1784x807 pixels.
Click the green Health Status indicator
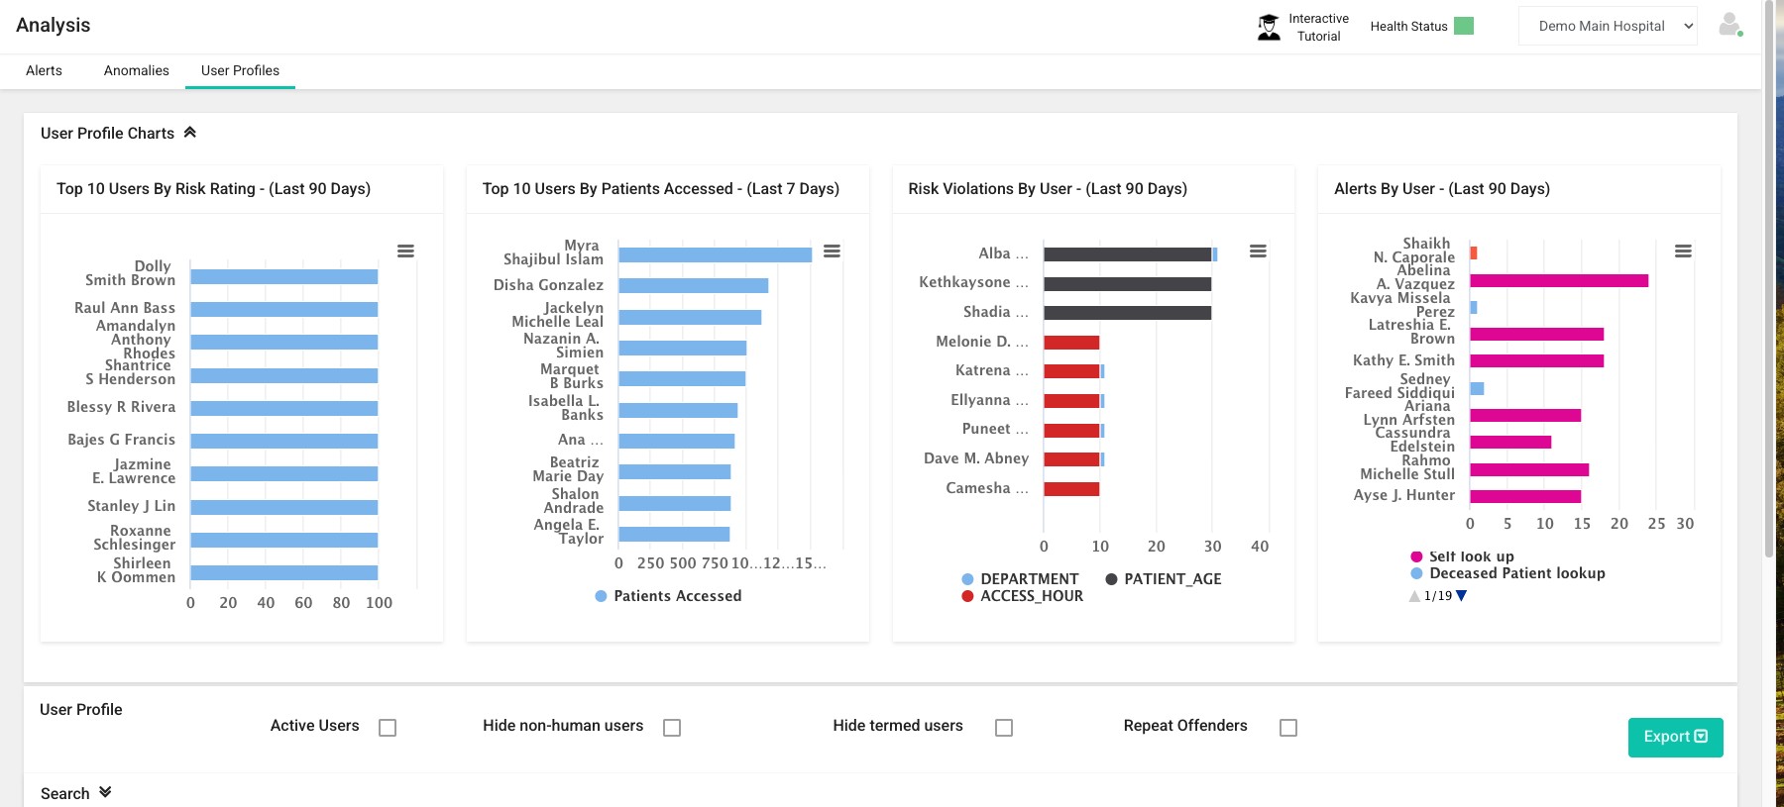[x=1464, y=26]
